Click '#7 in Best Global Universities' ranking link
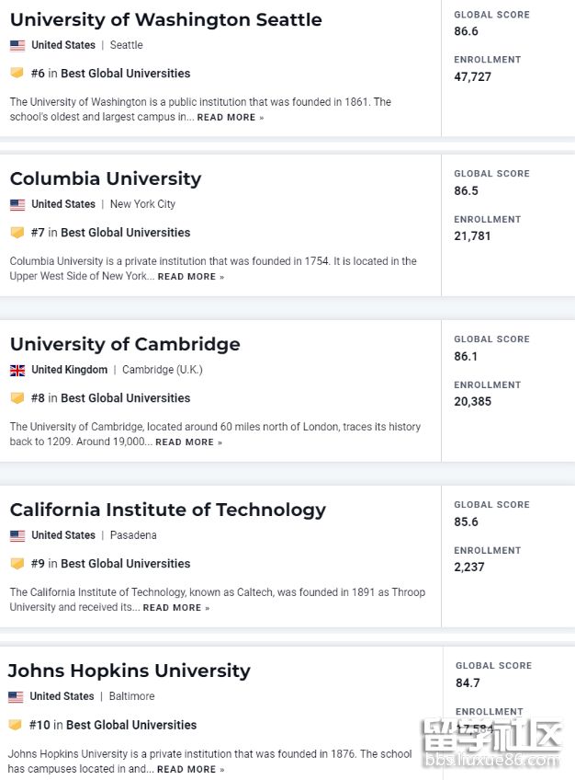Screen dimensions: 575x780 pos(111,233)
